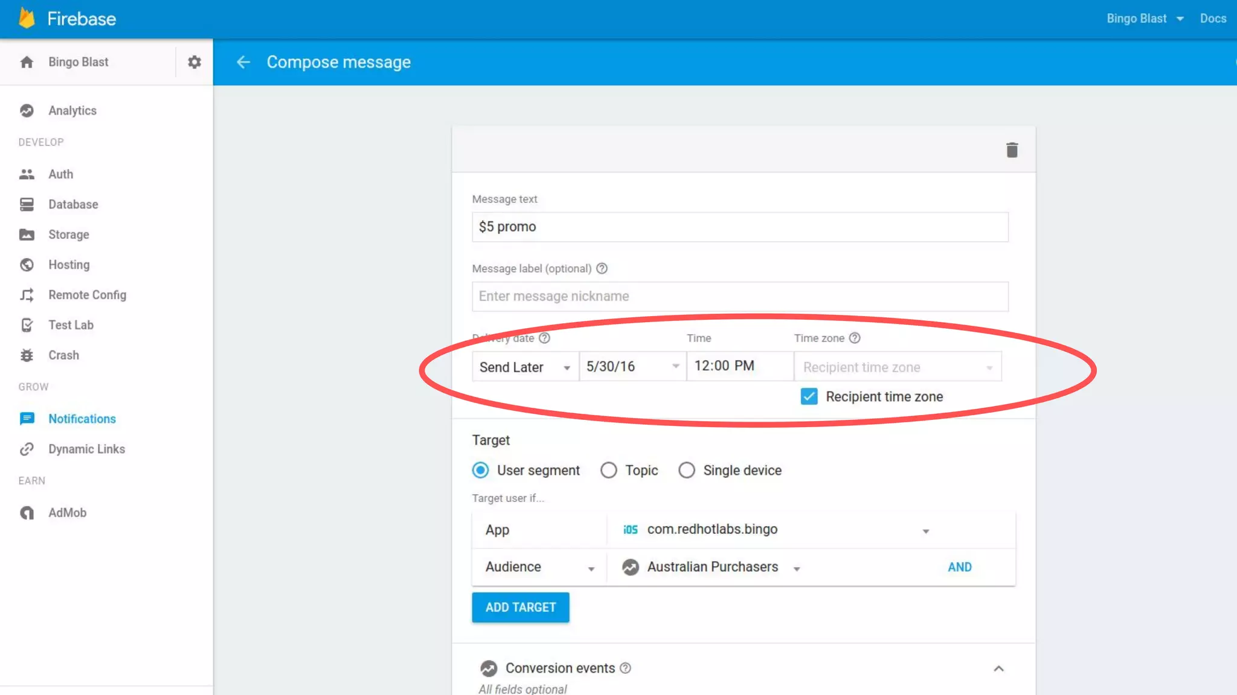Click the message label nickname field

coord(739,296)
